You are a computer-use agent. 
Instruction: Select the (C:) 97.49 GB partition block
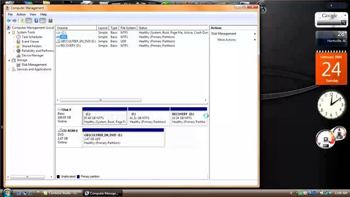pyautogui.click(x=104, y=116)
